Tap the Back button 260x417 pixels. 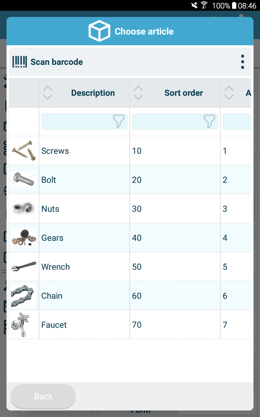[43, 396]
